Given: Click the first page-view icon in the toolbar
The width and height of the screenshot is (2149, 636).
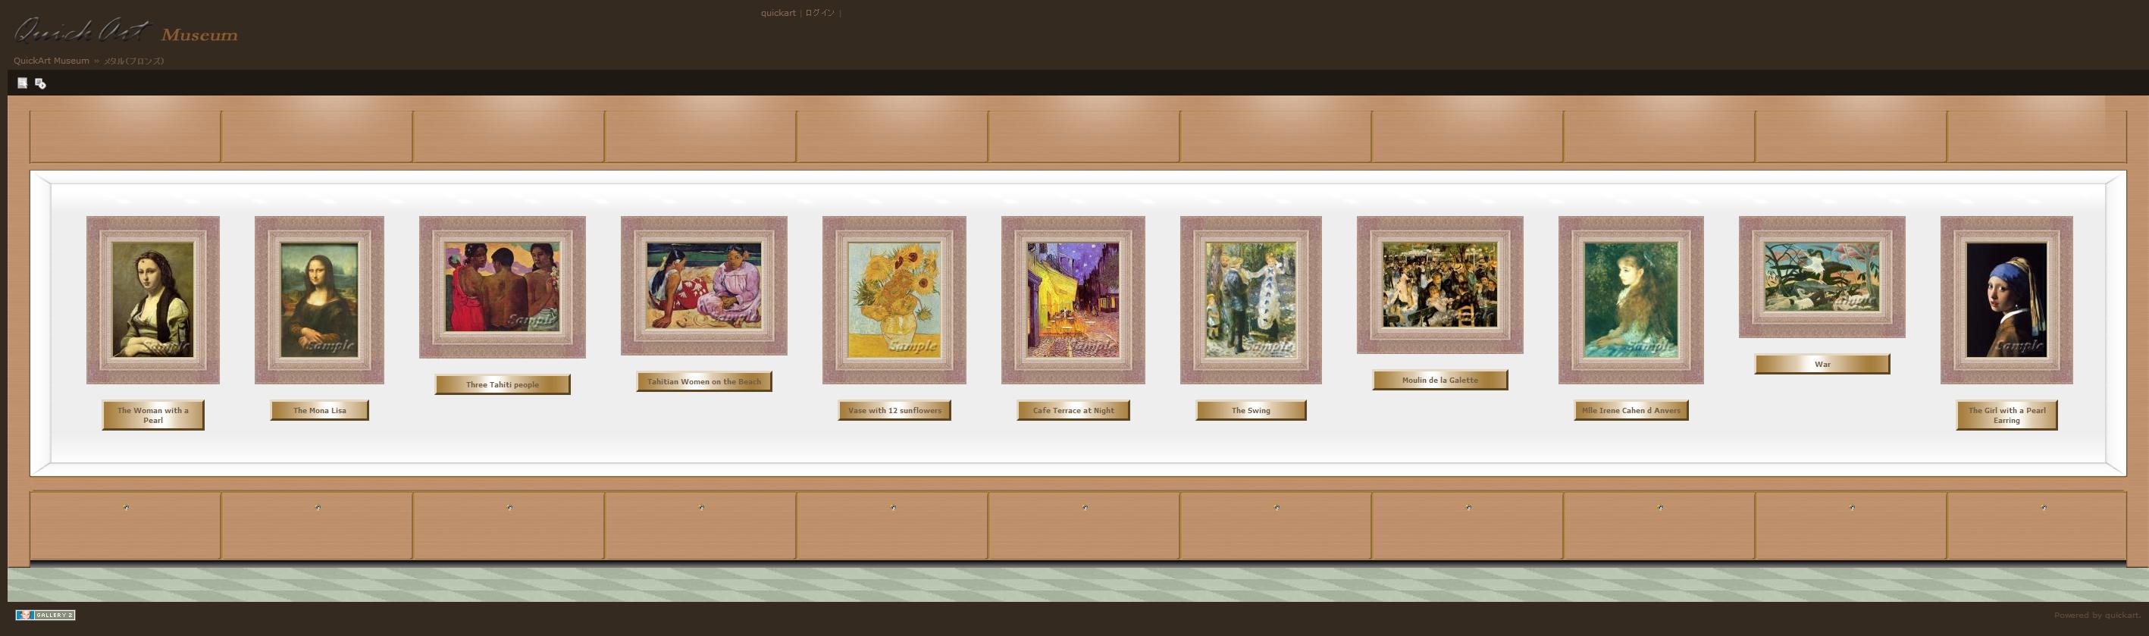Looking at the screenshot, I should click(x=23, y=83).
